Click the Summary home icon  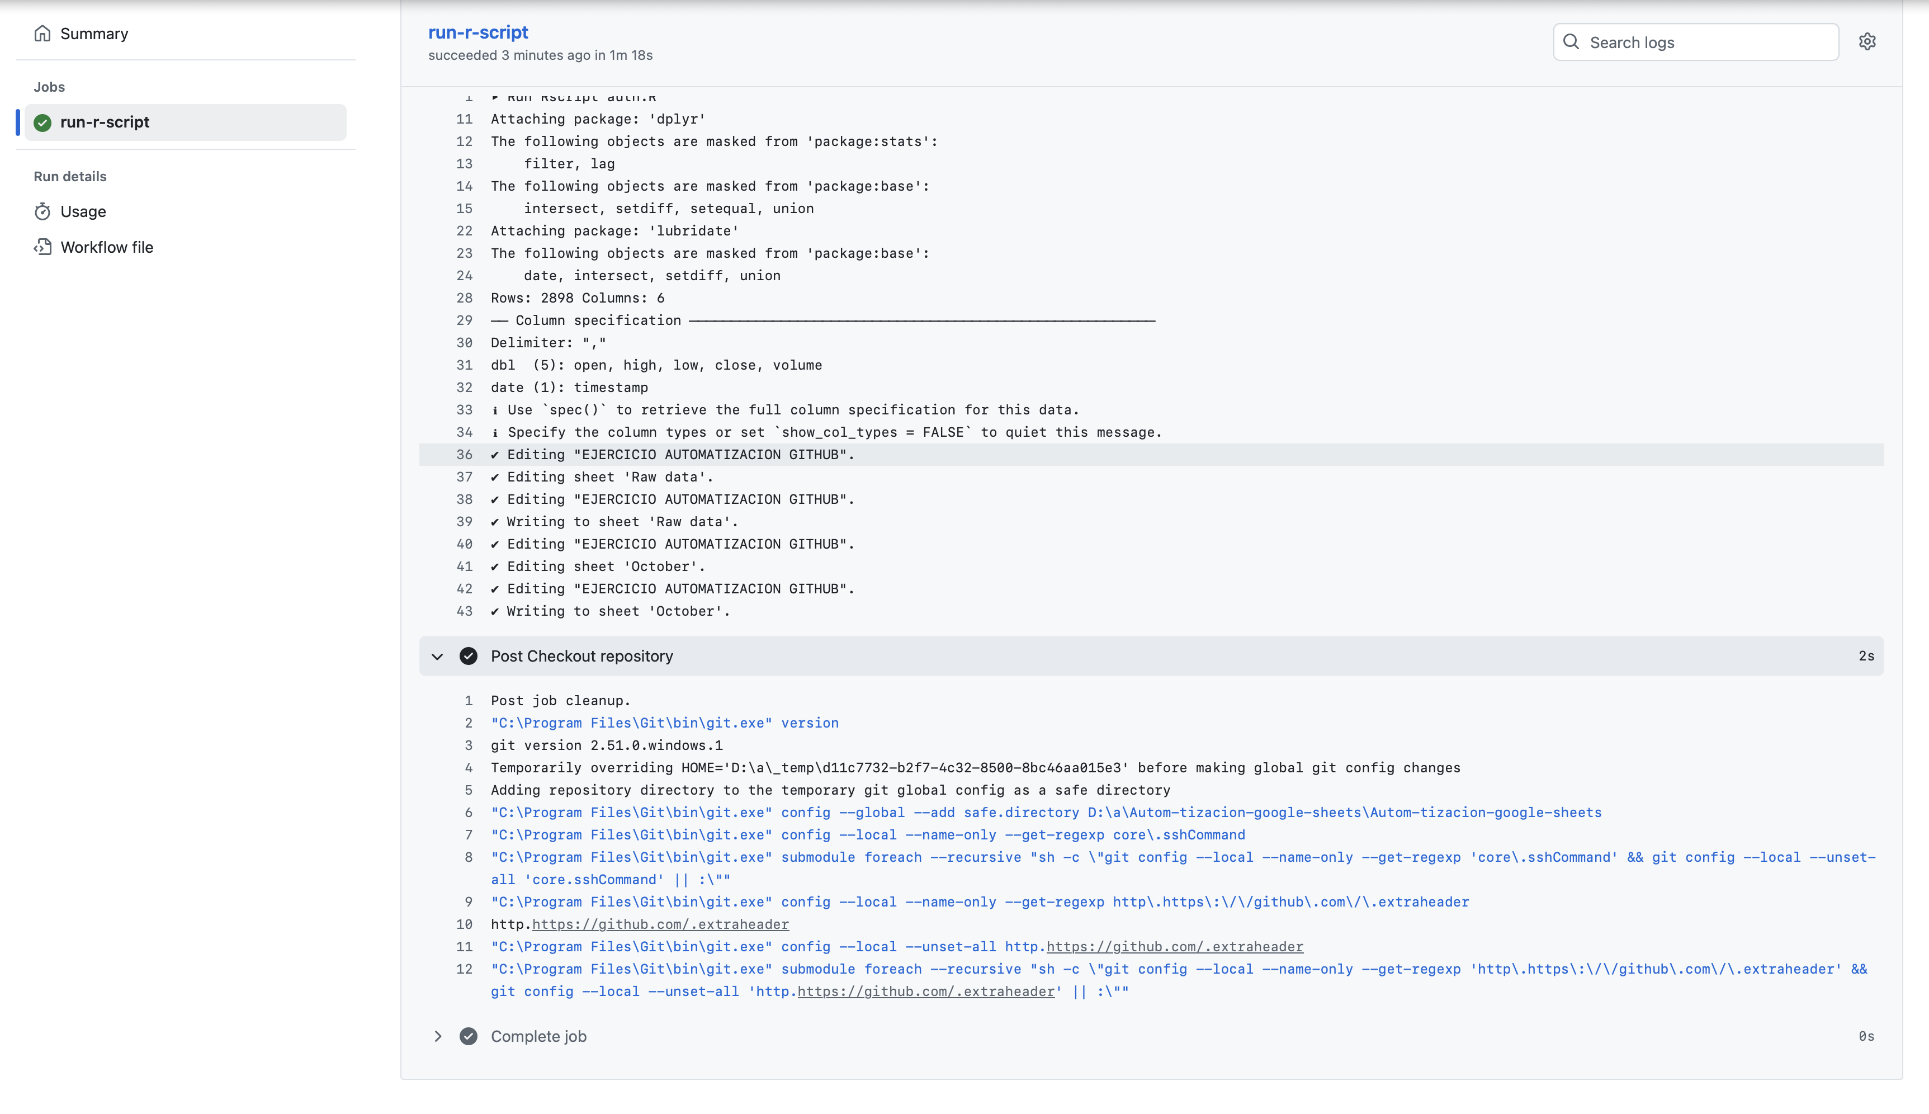tap(43, 34)
